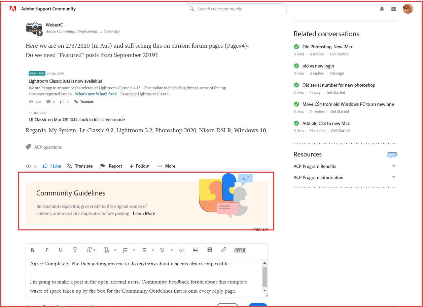Apply strikethrough formatting
Image resolution: width=423 pixels, height=308 pixels.
click(x=75, y=250)
